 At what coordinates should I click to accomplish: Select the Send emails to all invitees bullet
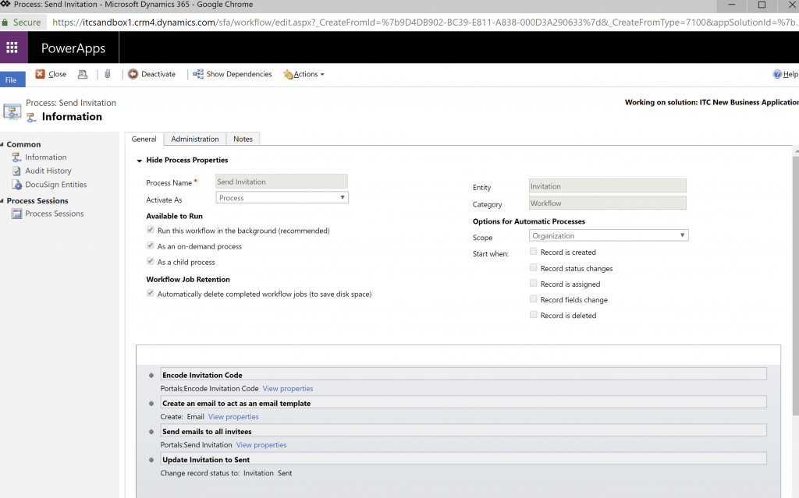(x=151, y=432)
